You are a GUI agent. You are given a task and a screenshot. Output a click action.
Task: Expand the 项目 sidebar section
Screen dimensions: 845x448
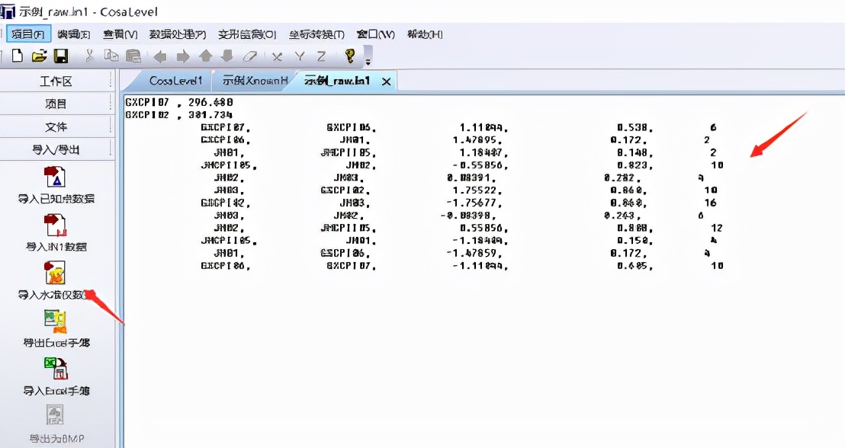(56, 104)
